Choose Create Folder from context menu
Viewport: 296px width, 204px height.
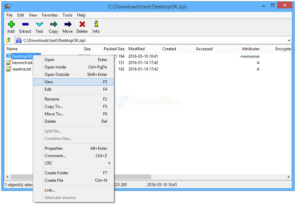click(x=74, y=173)
